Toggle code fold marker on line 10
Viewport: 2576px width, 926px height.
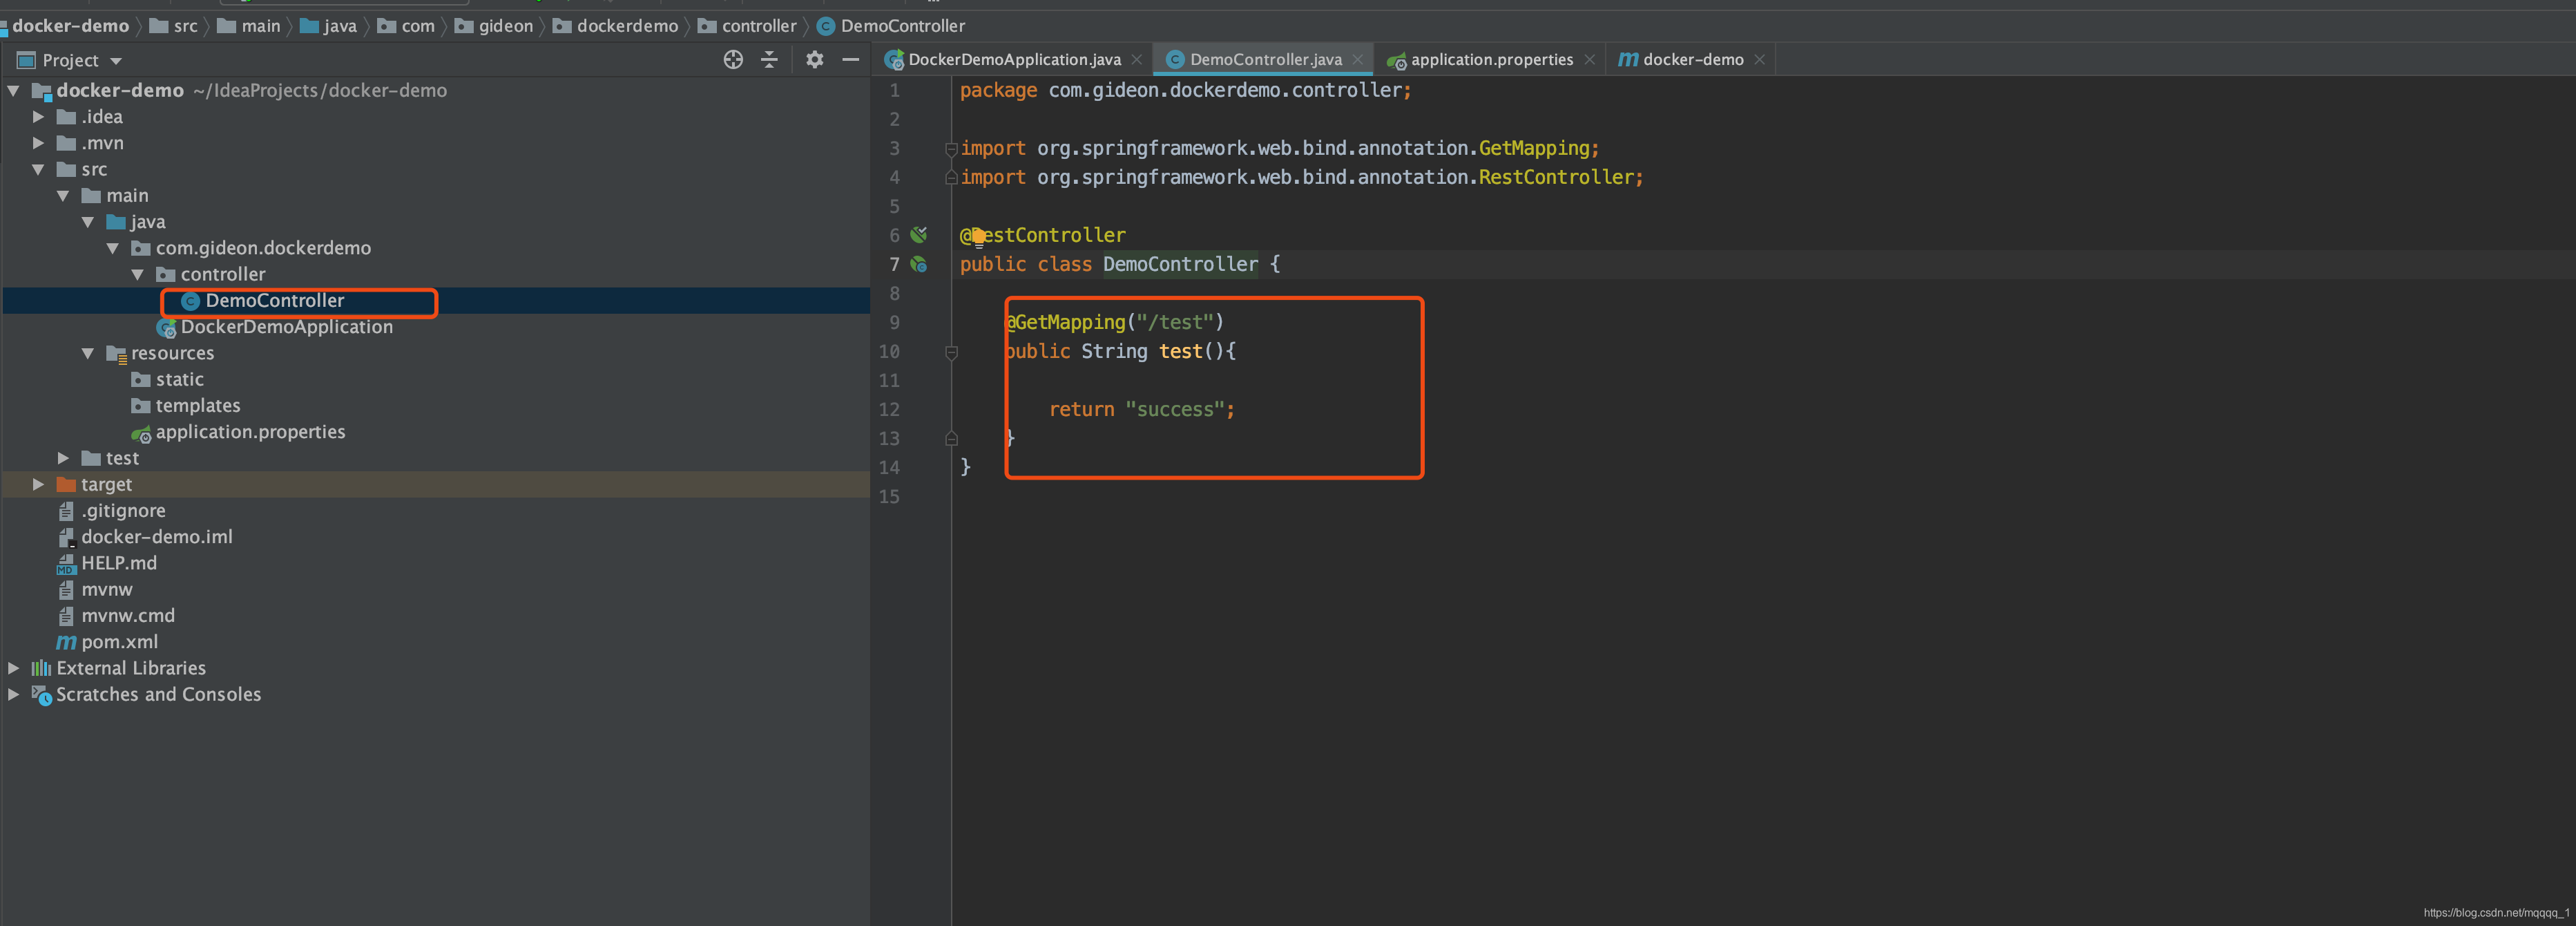(951, 352)
